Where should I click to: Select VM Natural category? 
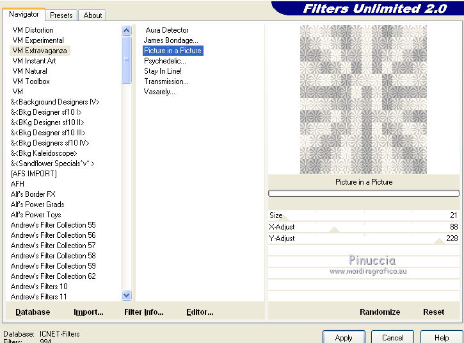[29, 71]
